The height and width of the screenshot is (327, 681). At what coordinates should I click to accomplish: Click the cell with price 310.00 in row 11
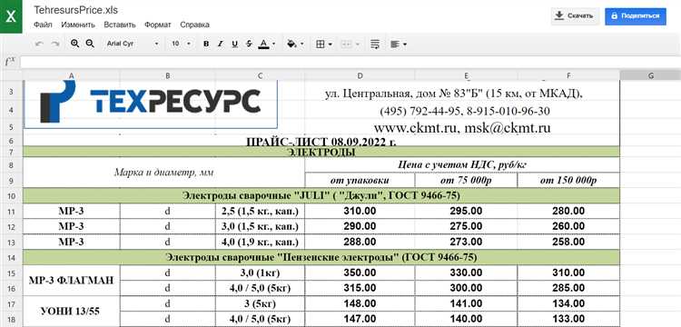(360, 212)
